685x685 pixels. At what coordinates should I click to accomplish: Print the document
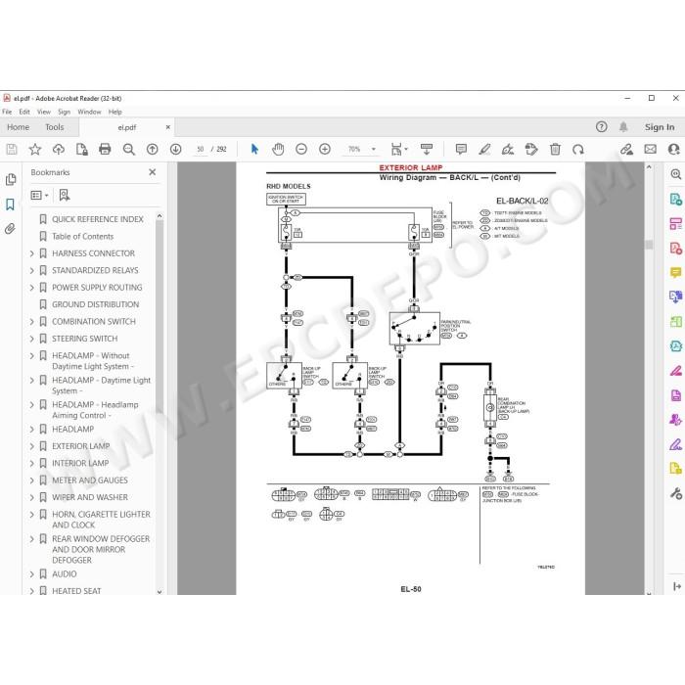pyautogui.click(x=105, y=150)
